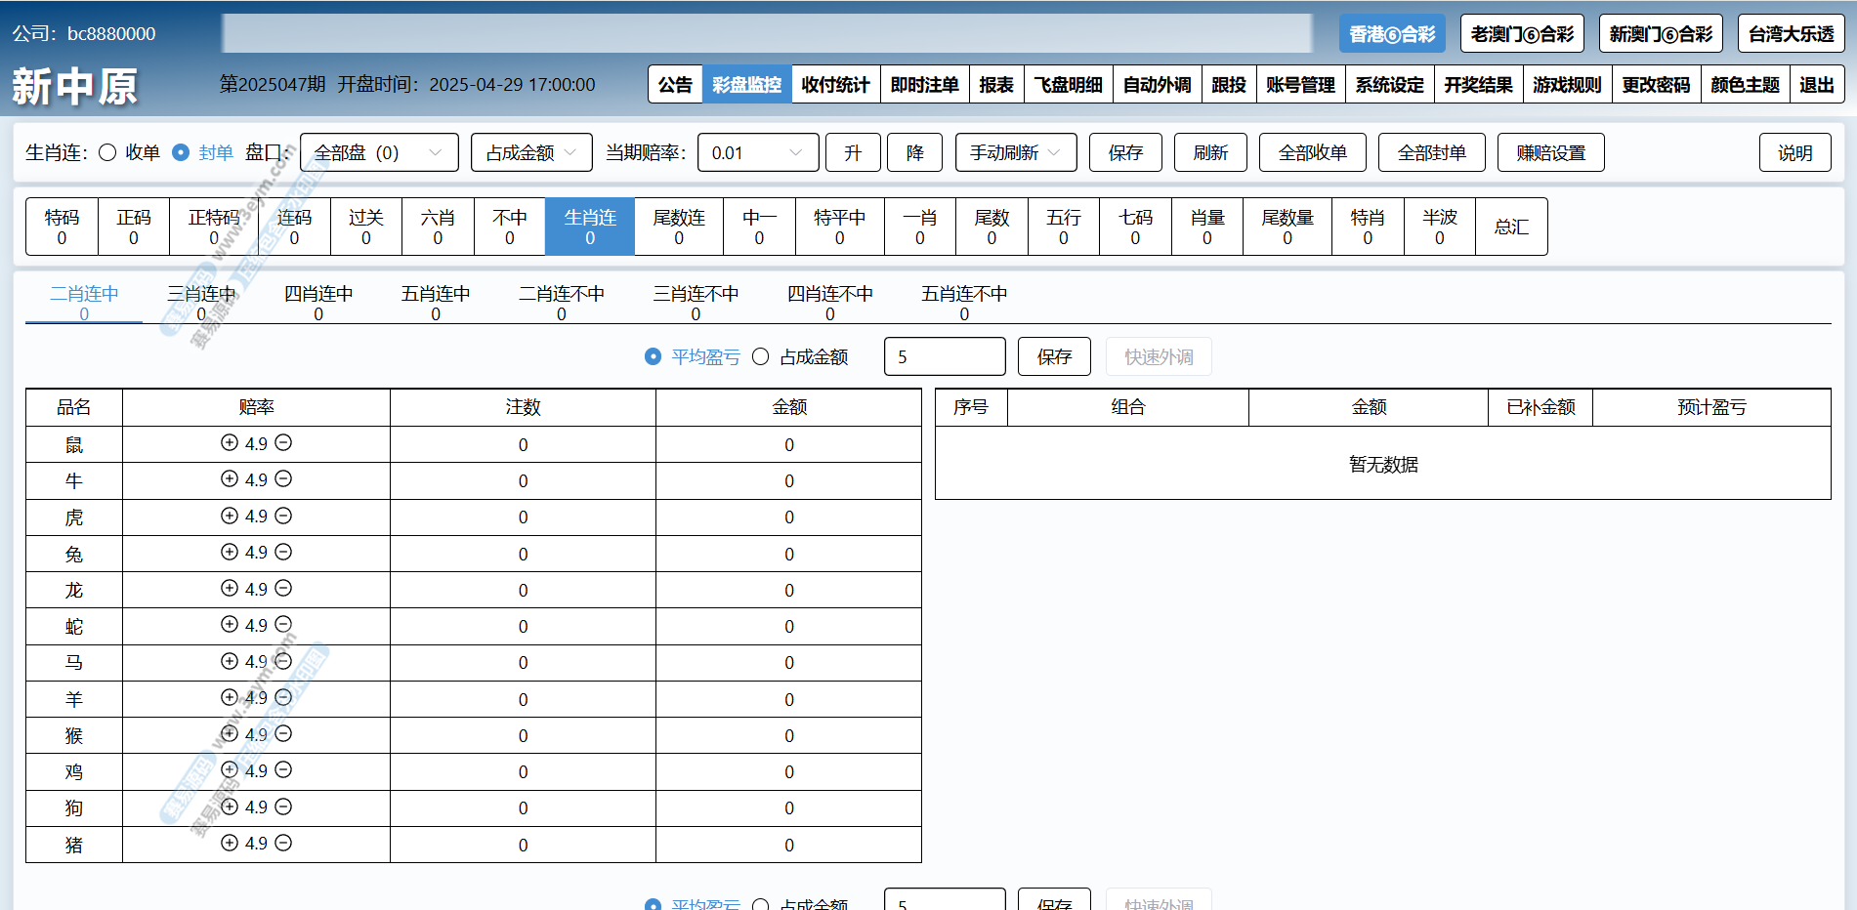Screen dimensions: 1857x910
Task: Click the plus icon in 龙 row
Action: (230, 589)
